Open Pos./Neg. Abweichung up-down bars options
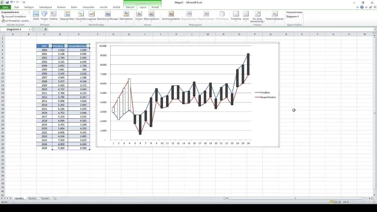 tap(257, 17)
